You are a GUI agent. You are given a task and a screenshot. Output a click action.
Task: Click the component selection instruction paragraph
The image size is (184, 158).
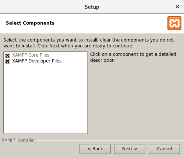point(89,43)
